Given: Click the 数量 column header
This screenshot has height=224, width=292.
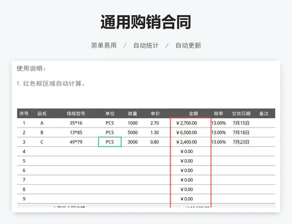Looking at the screenshot, I should point(133,113).
